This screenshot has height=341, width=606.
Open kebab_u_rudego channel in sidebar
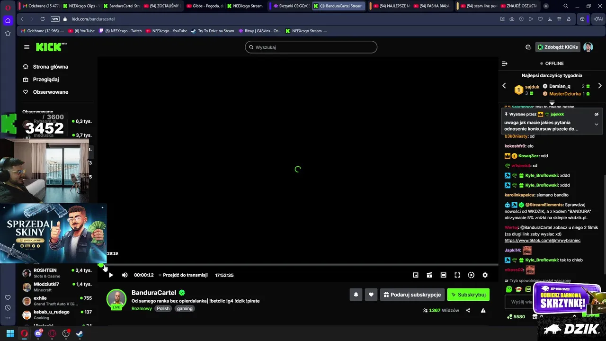point(57,314)
